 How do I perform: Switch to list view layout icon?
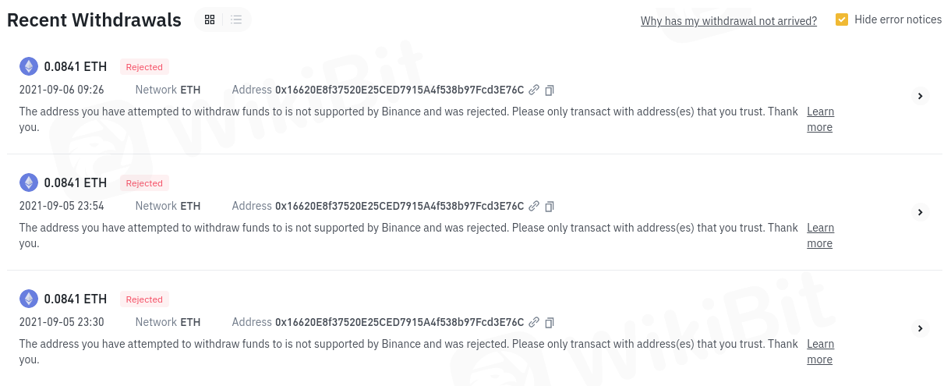click(x=236, y=19)
